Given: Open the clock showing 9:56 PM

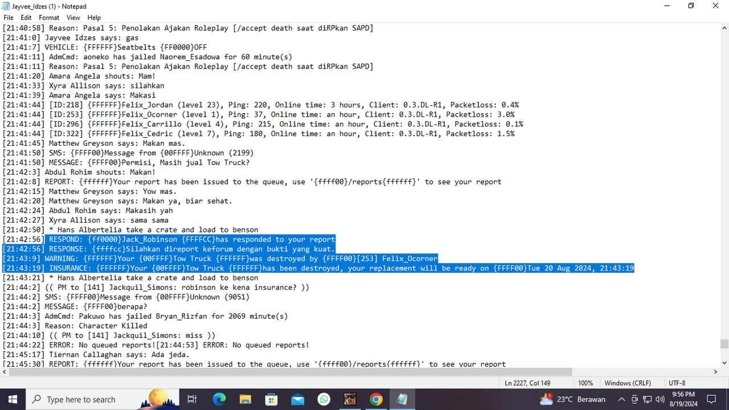Looking at the screenshot, I should (x=683, y=399).
